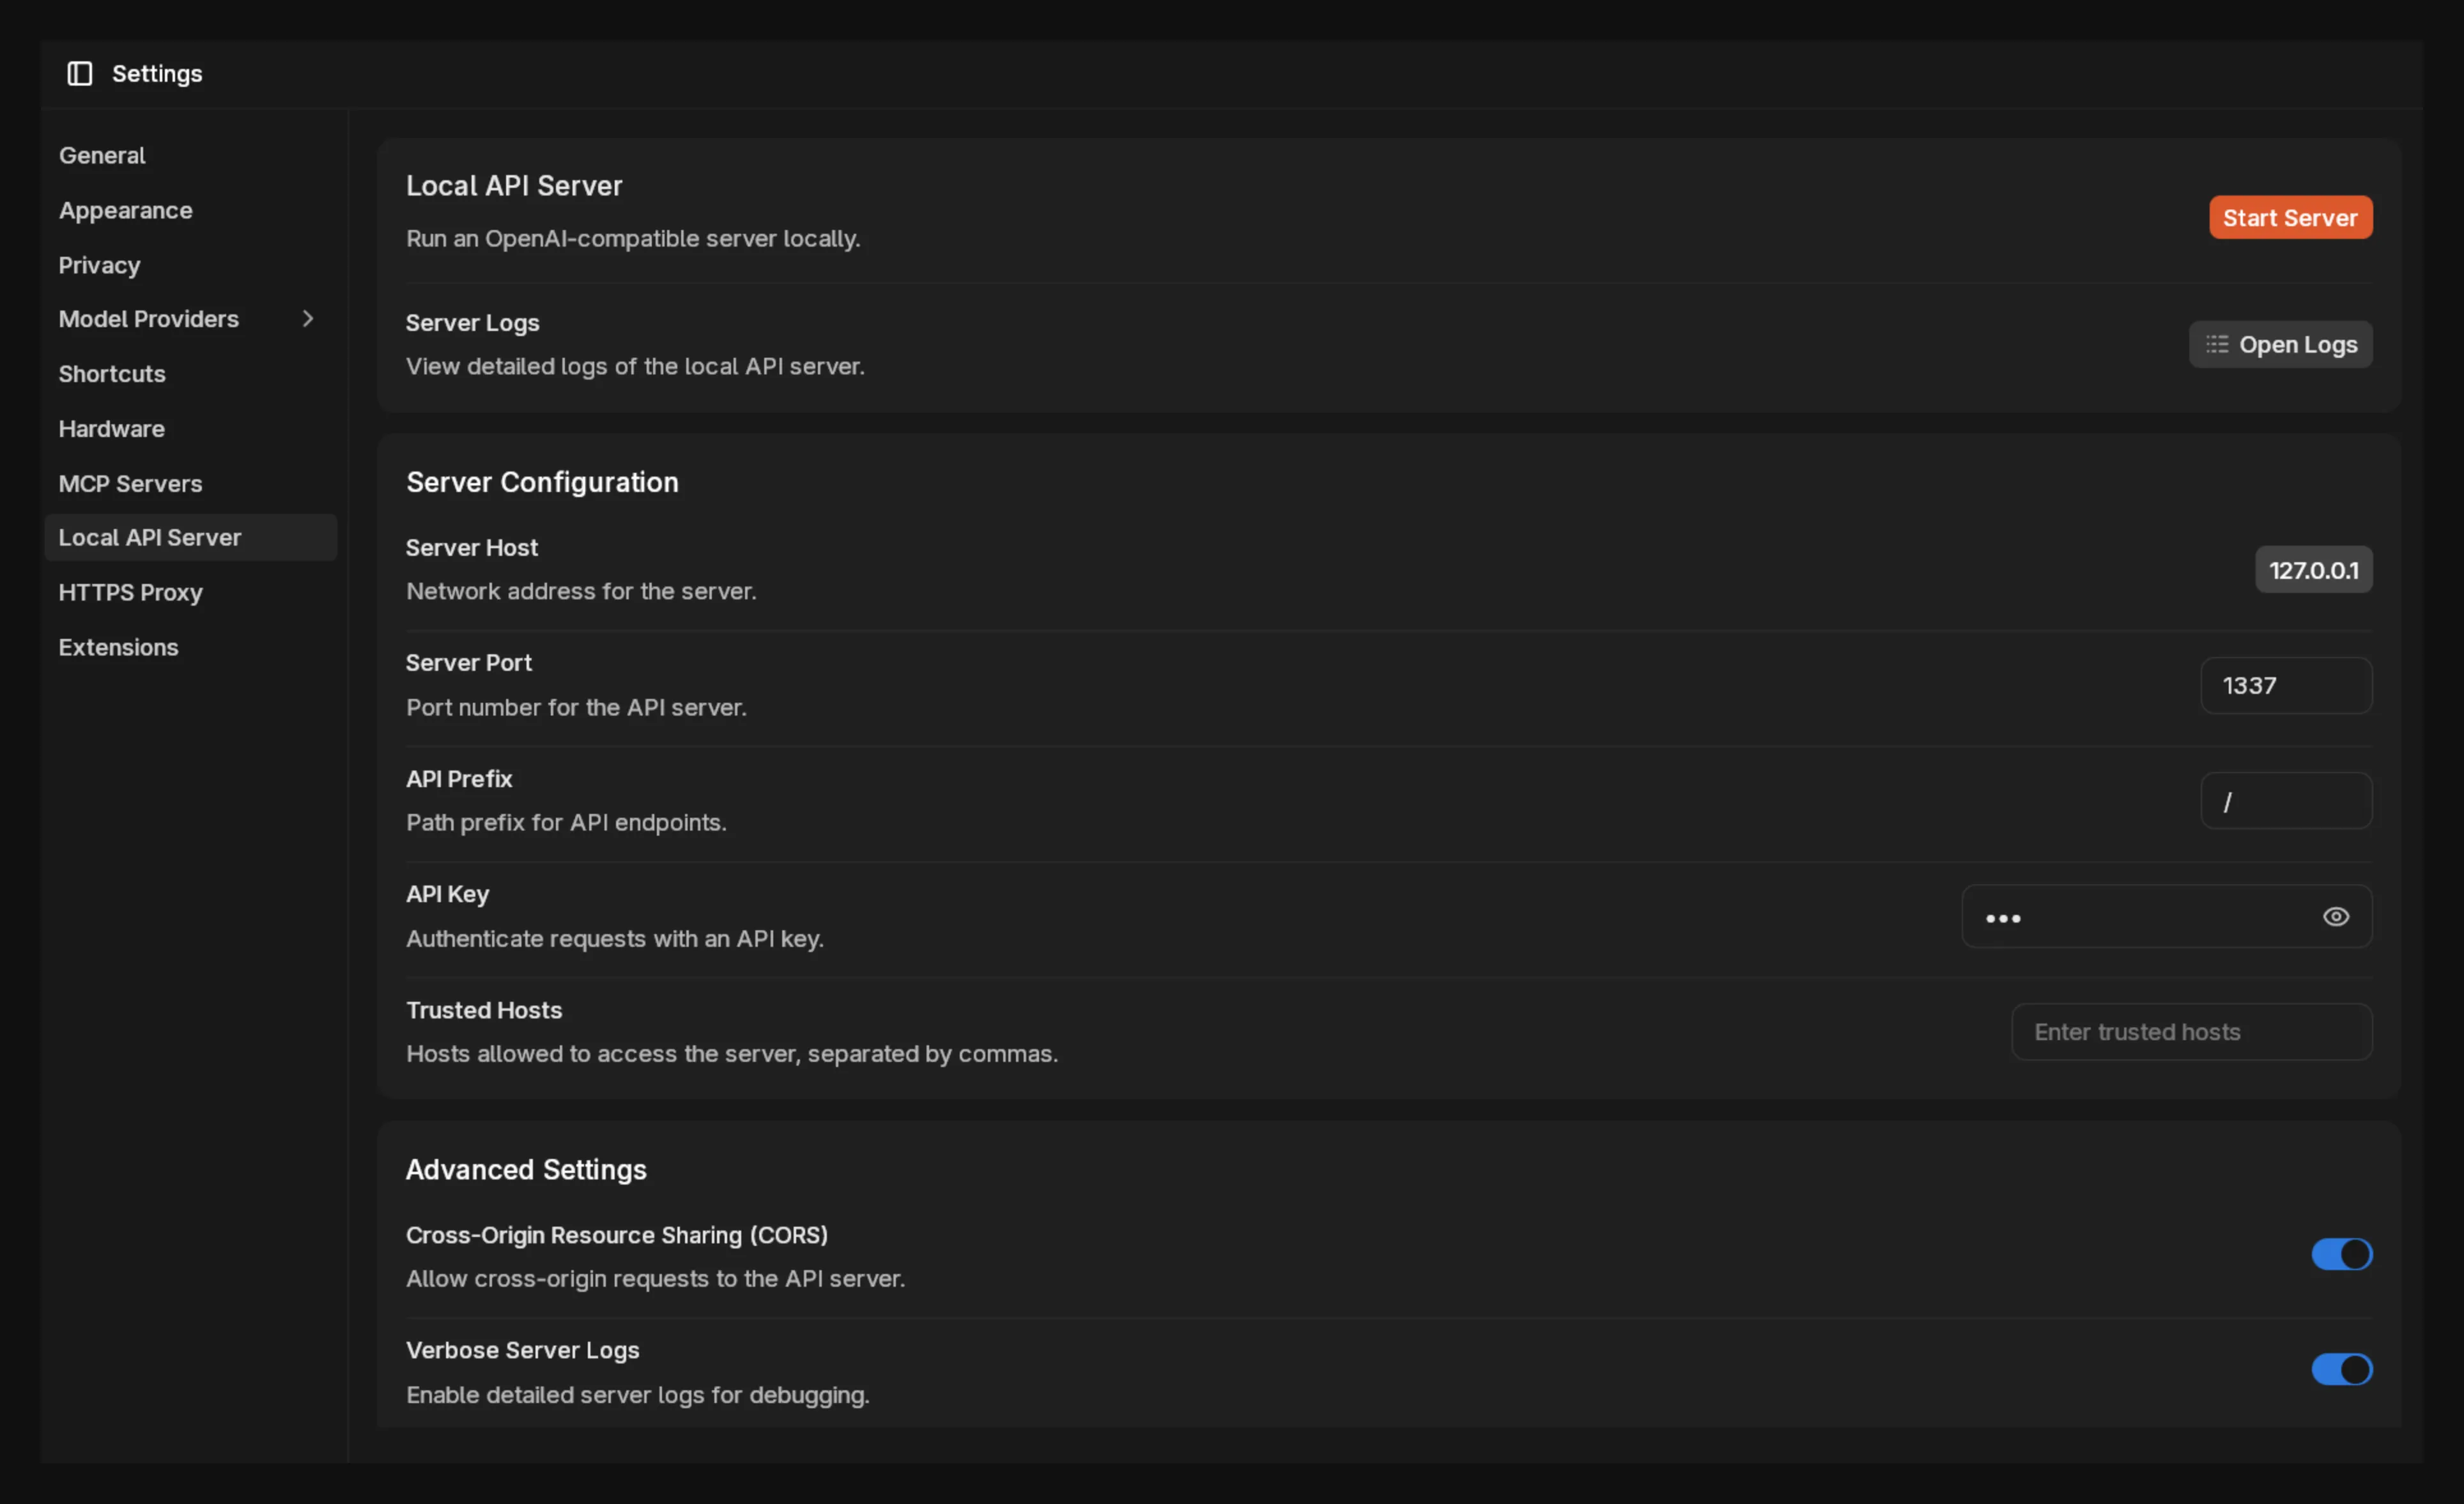The image size is (2464, 1504).
Task: Click the Server Host field showing 127.0.0.1
Action: click(2313, 569)
